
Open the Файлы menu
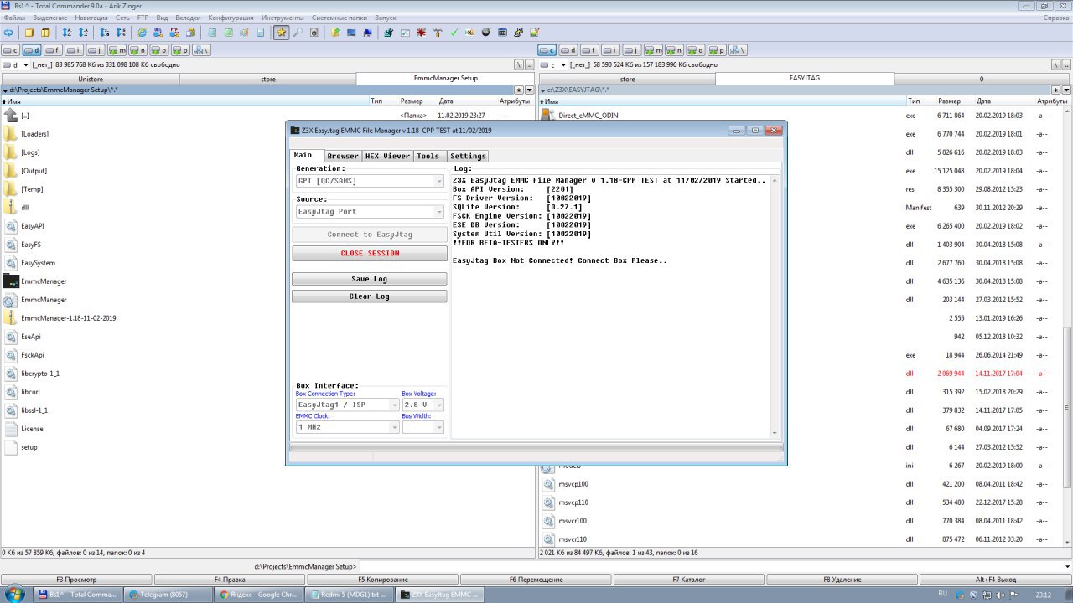14,18
